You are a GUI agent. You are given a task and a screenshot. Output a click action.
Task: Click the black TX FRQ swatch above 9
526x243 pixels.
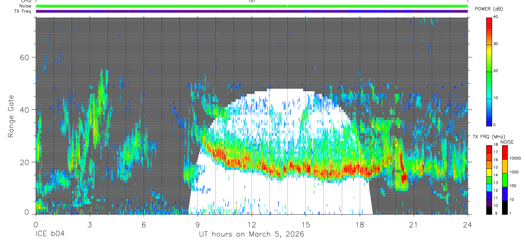tap(490, 210)
